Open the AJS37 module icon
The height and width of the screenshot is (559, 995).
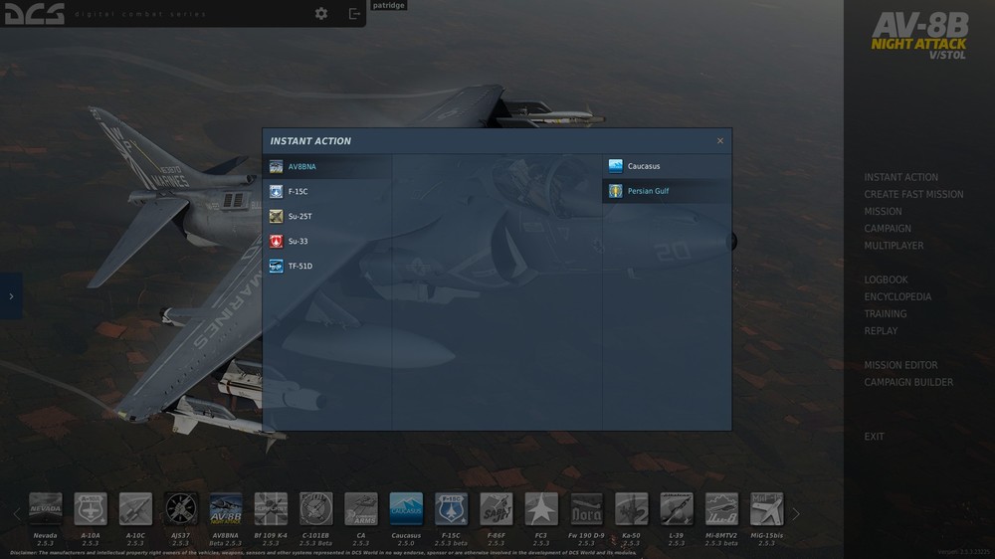pos(180,509)
